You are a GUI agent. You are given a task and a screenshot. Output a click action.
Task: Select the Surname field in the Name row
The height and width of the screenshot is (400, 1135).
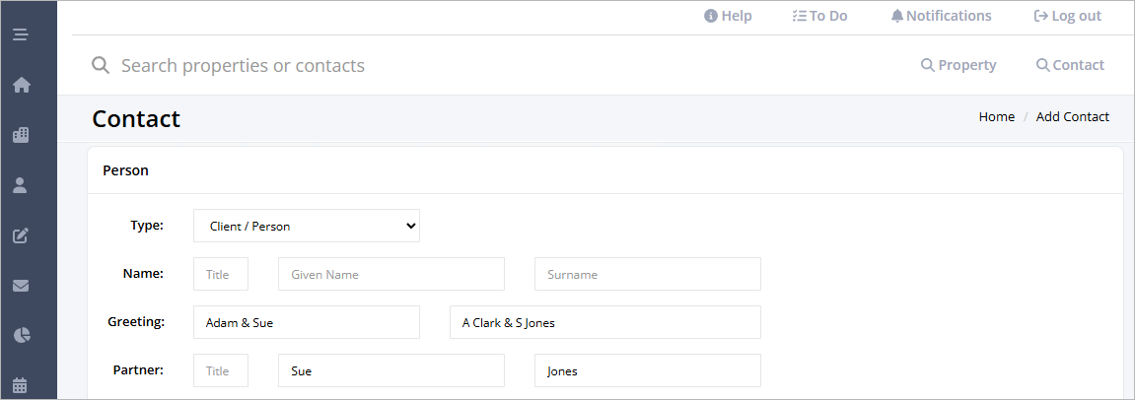click(647, 274)
